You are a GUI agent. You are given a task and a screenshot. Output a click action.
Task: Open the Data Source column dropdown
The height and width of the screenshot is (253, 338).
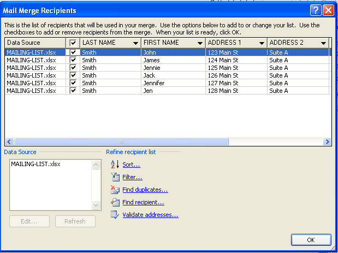pyautogui.click(x=60, y=43)
